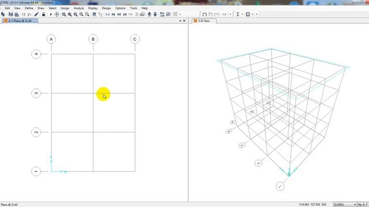369x207 pixels.
Task: Close the X-Y Plane view pane
Action: click(x=184, y=21)
